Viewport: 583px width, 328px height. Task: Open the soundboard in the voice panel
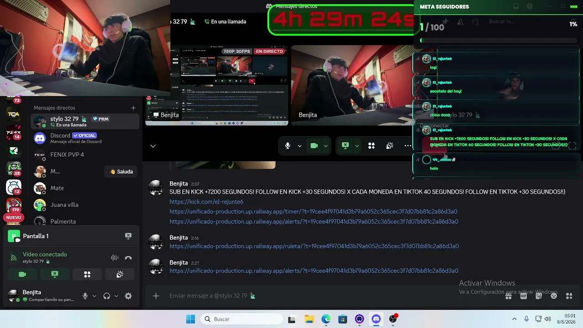tap(120, 274)
